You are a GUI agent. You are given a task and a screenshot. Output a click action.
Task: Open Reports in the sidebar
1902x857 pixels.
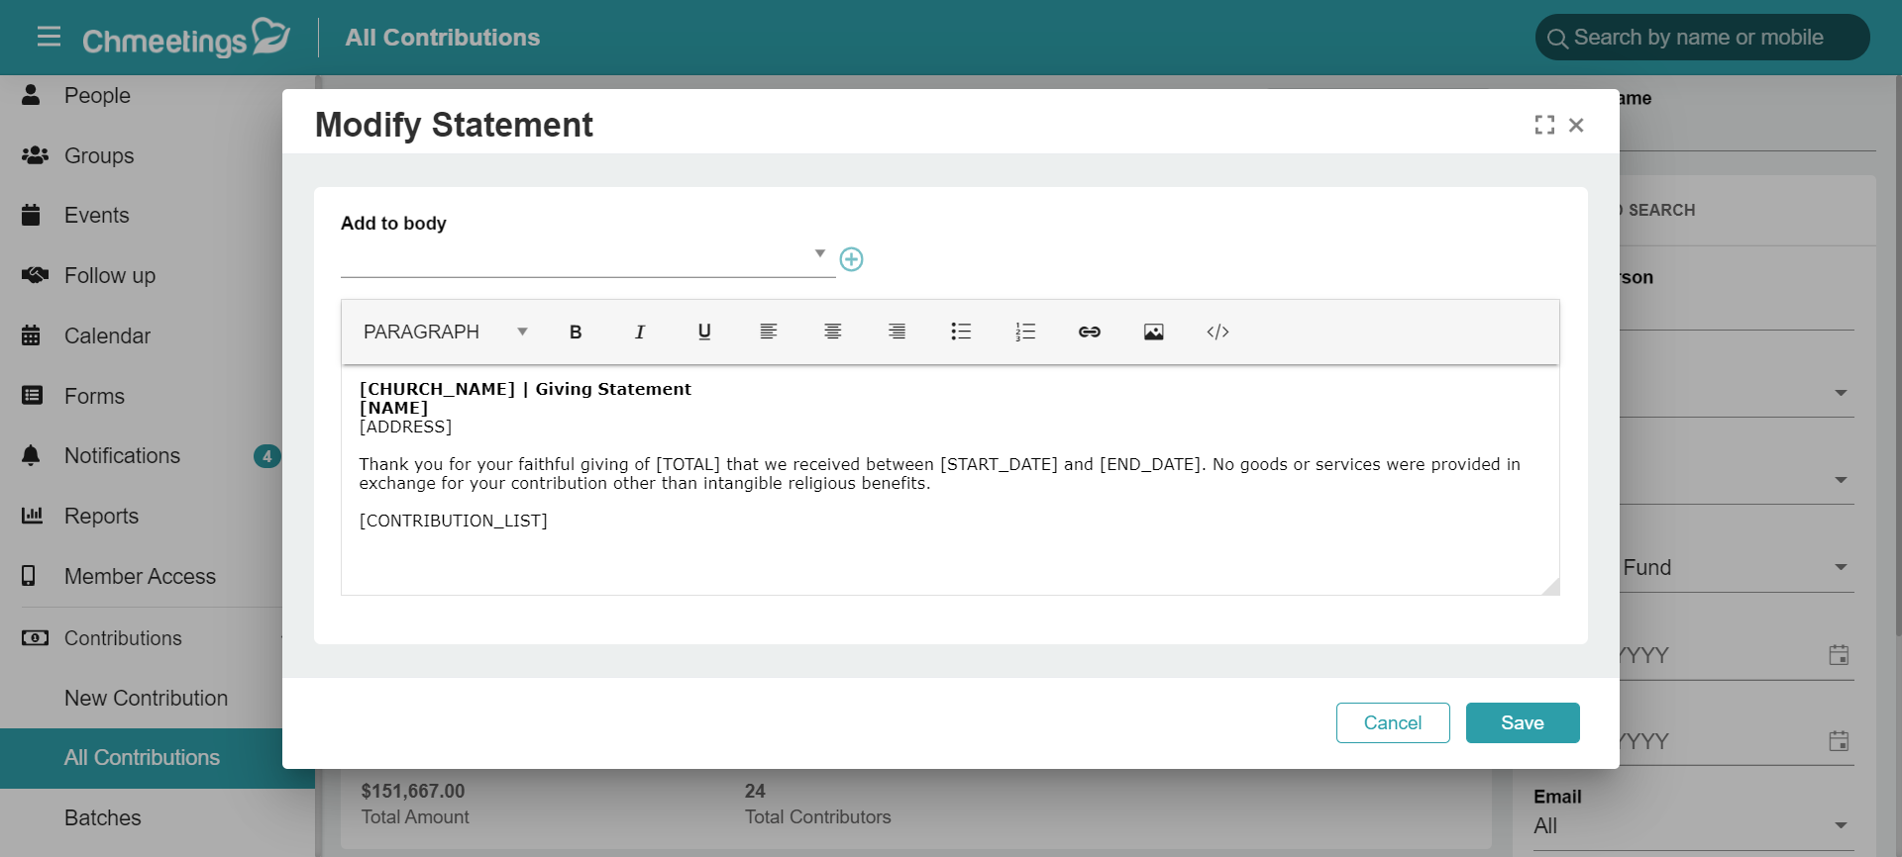click(101, 516)
